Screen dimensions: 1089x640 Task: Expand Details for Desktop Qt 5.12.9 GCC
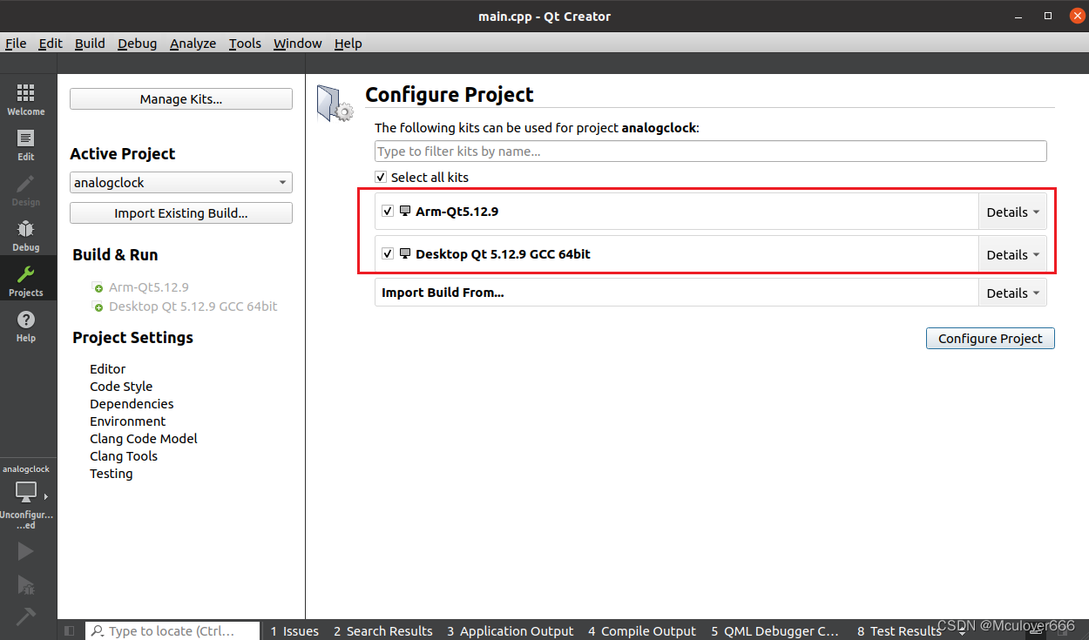[1012, 254]
